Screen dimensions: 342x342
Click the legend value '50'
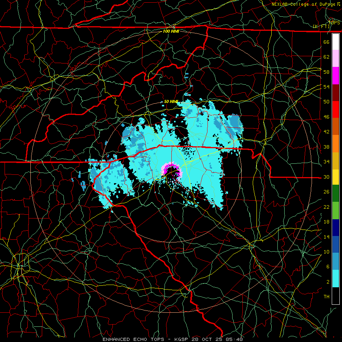click(326, 102)
